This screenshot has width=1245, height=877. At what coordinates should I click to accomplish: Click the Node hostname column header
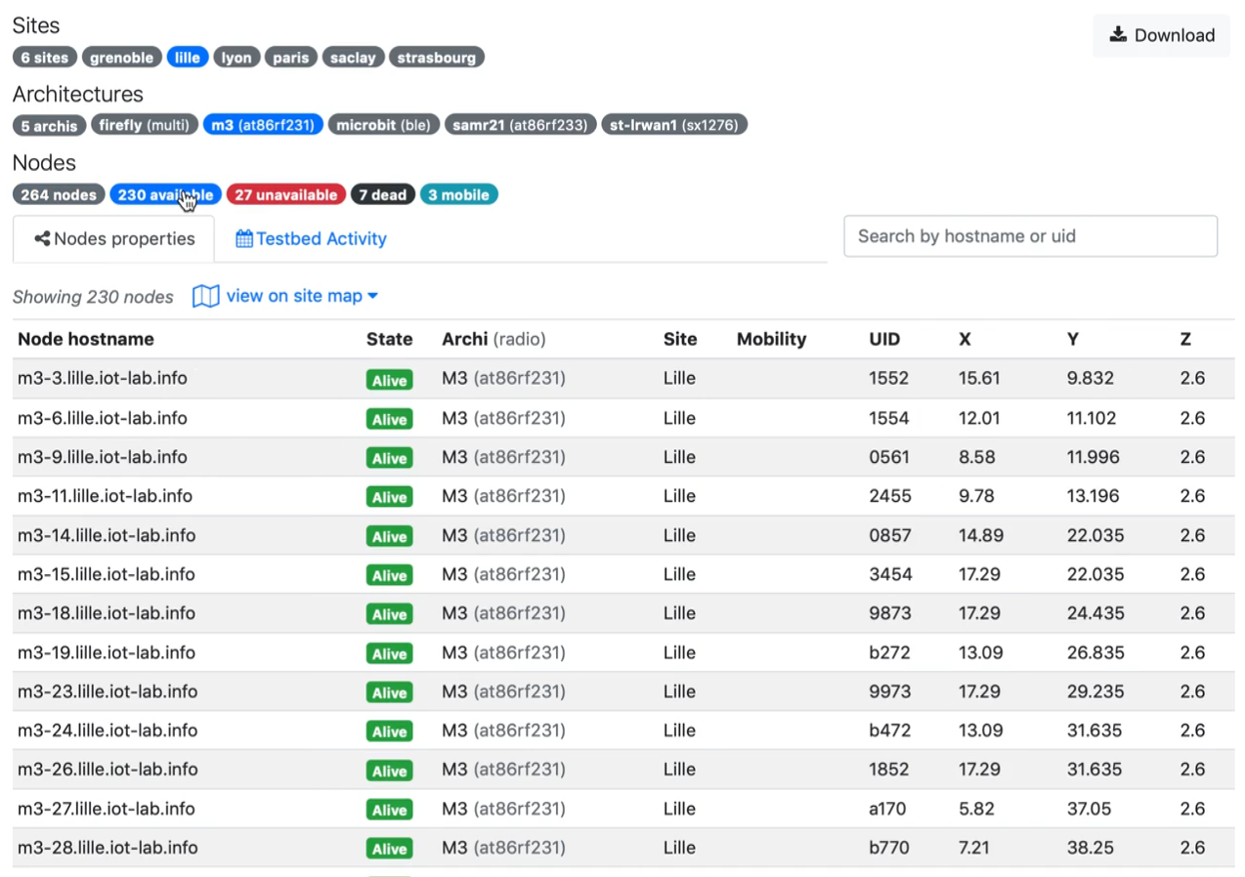click(86, 339)
